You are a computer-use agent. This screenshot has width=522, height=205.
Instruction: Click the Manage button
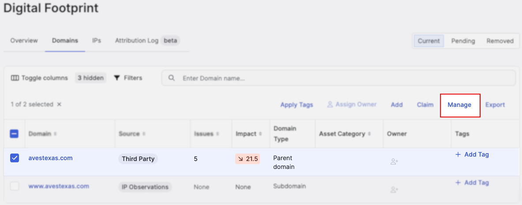pyautogui.click(x=459, y=105)
